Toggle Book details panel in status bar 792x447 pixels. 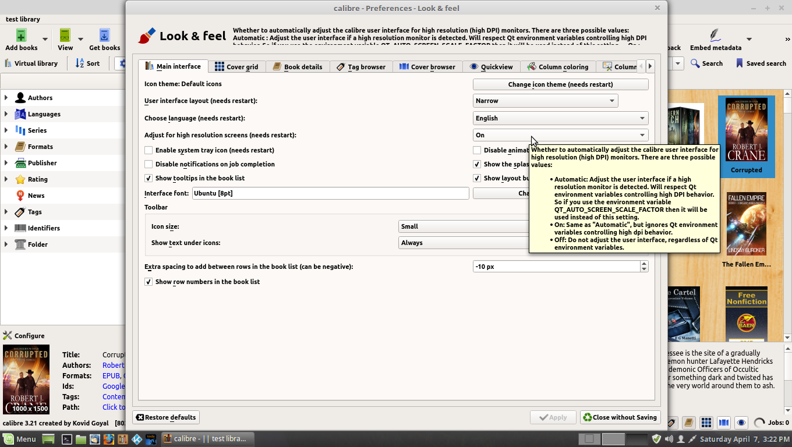click(688, 423)
